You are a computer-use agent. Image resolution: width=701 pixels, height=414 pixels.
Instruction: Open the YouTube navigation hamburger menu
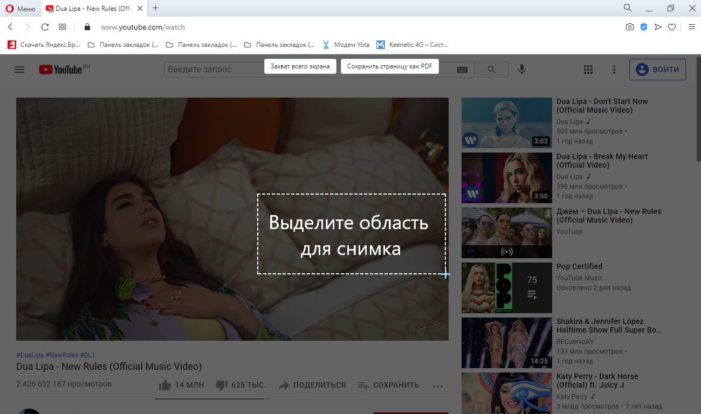(x=19, y=69)
